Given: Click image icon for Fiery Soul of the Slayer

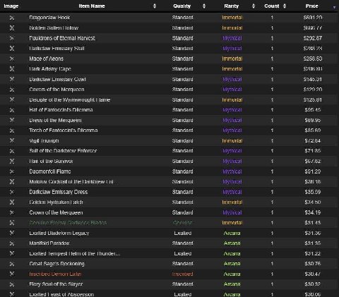Looking at the screenshot, I should pos(12,284).
